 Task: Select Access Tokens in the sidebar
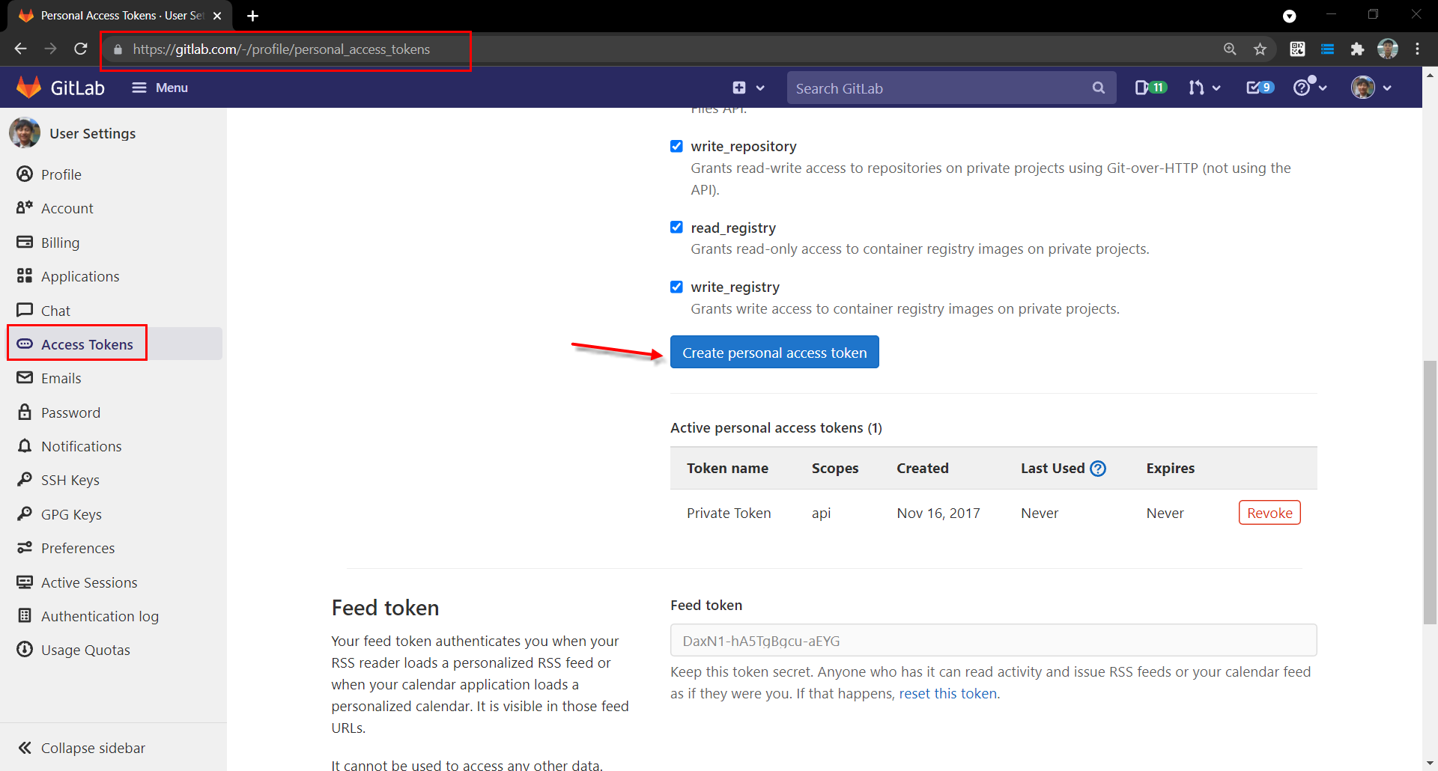pyautogui.click(x=113, y=344)
